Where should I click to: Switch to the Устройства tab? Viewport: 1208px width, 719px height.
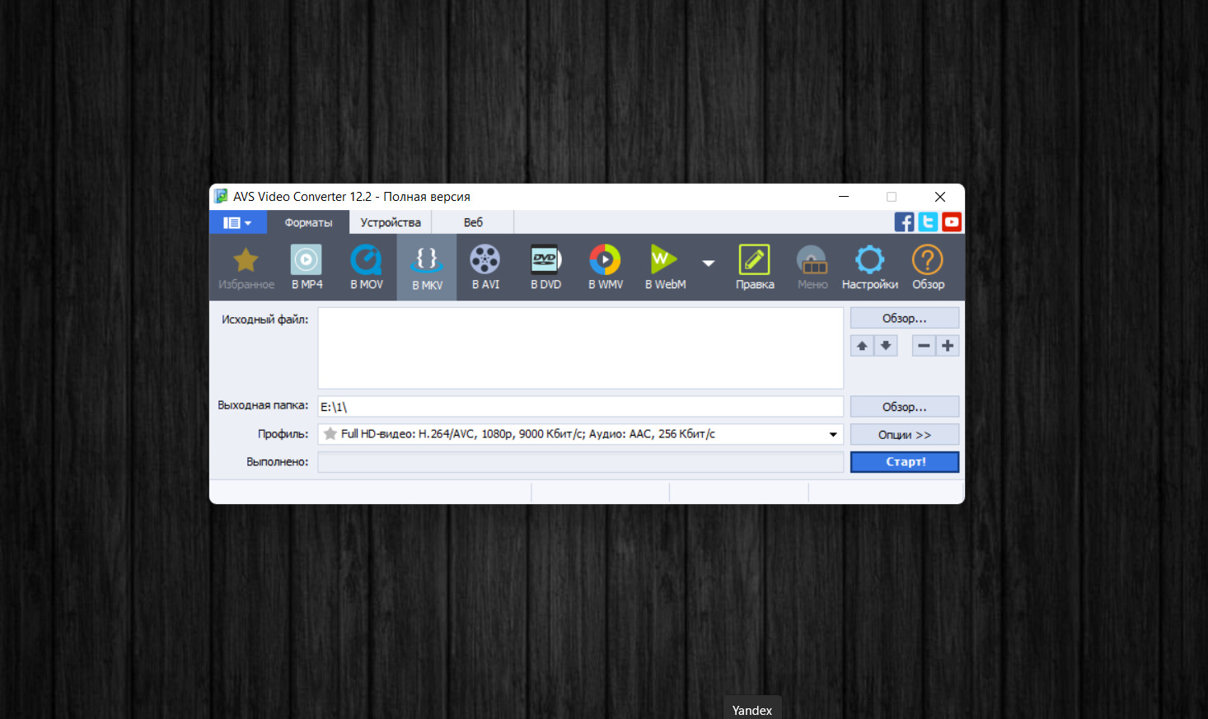point(391,222)
